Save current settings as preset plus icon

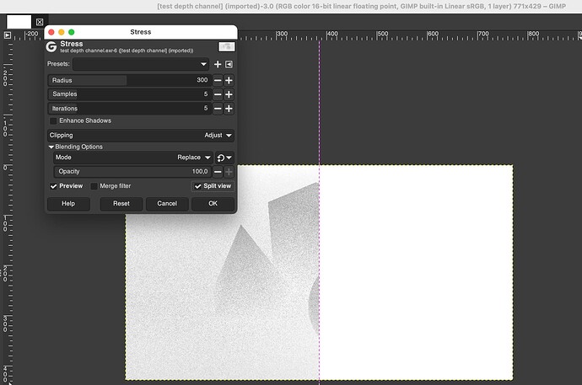218,65
